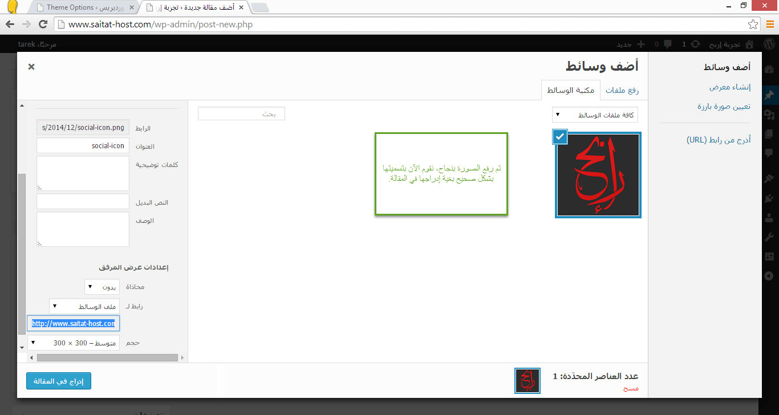This screenshot has height=415, width=779.
Task: Open the updates icon showing 1
Action: click(695, 44)
